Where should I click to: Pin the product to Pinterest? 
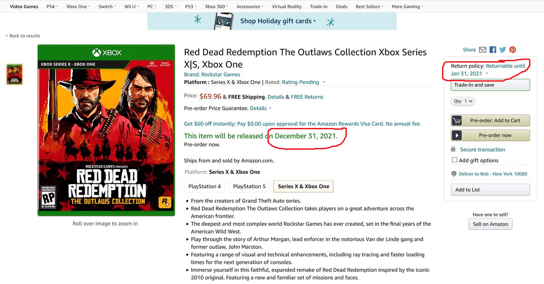point(513,49)
